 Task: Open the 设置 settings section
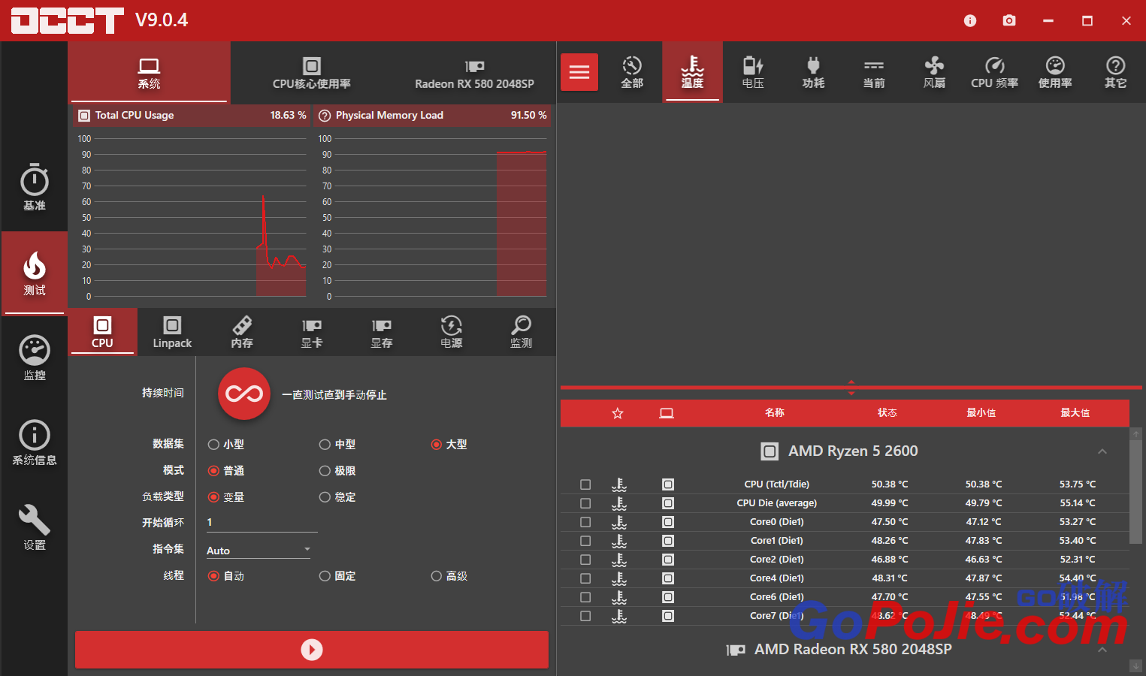(x=34, y=527)
